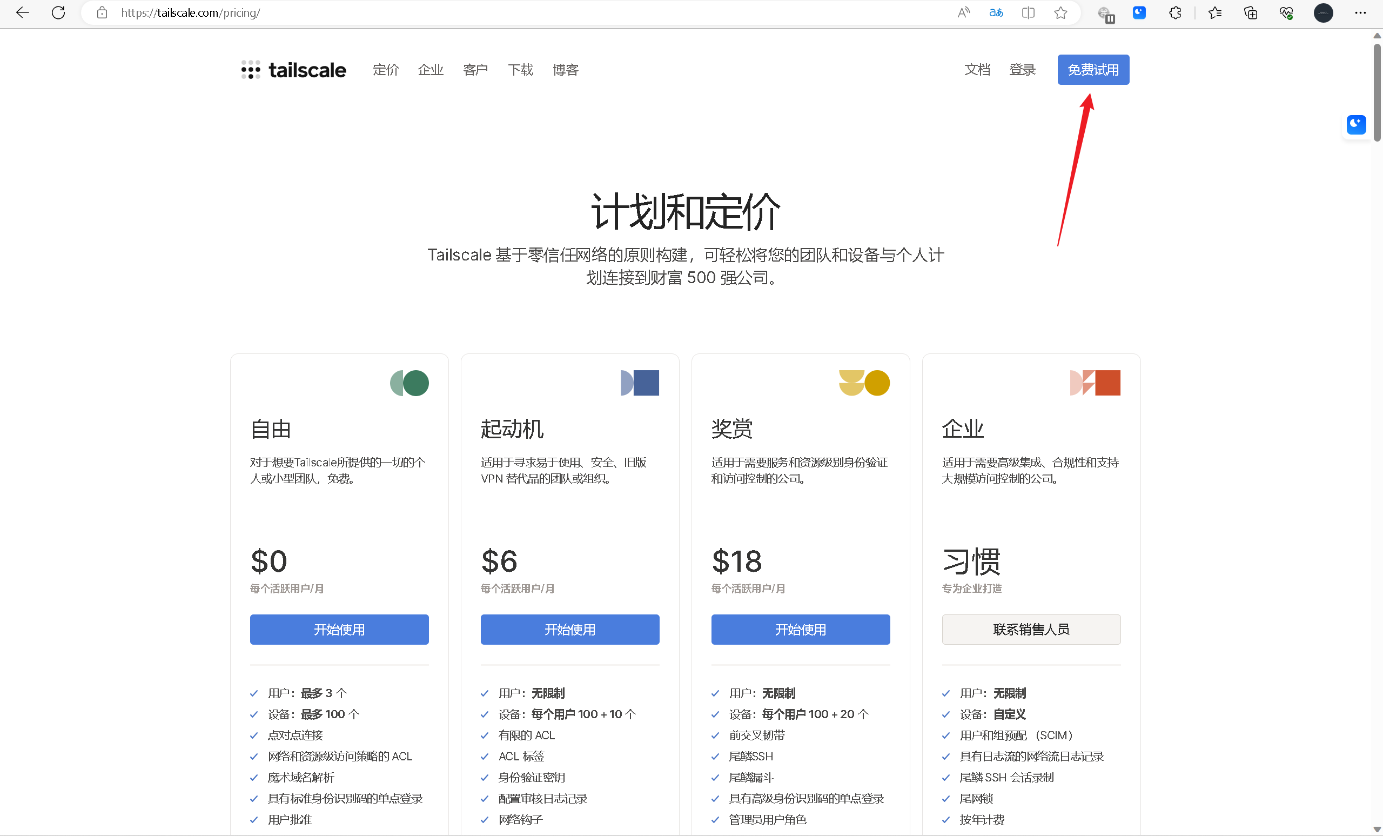Open the Extensions puzzle icon
Screen dimensions: 1383x836
point(1175,12)
